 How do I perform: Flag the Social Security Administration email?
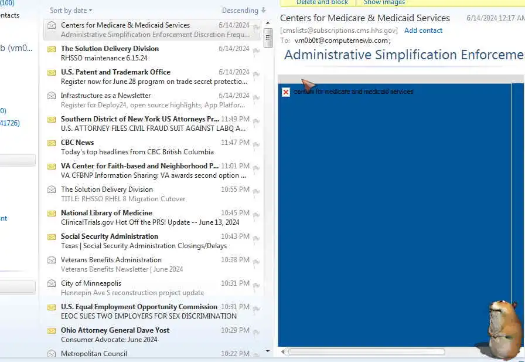(257, 239)
